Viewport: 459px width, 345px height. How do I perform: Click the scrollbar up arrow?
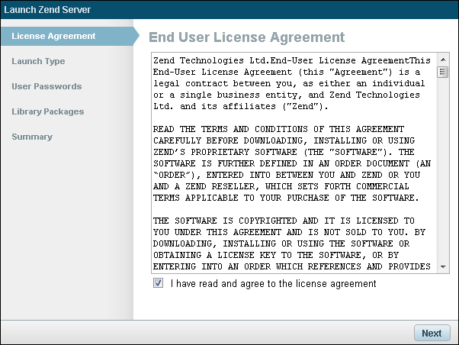[443, 60]
